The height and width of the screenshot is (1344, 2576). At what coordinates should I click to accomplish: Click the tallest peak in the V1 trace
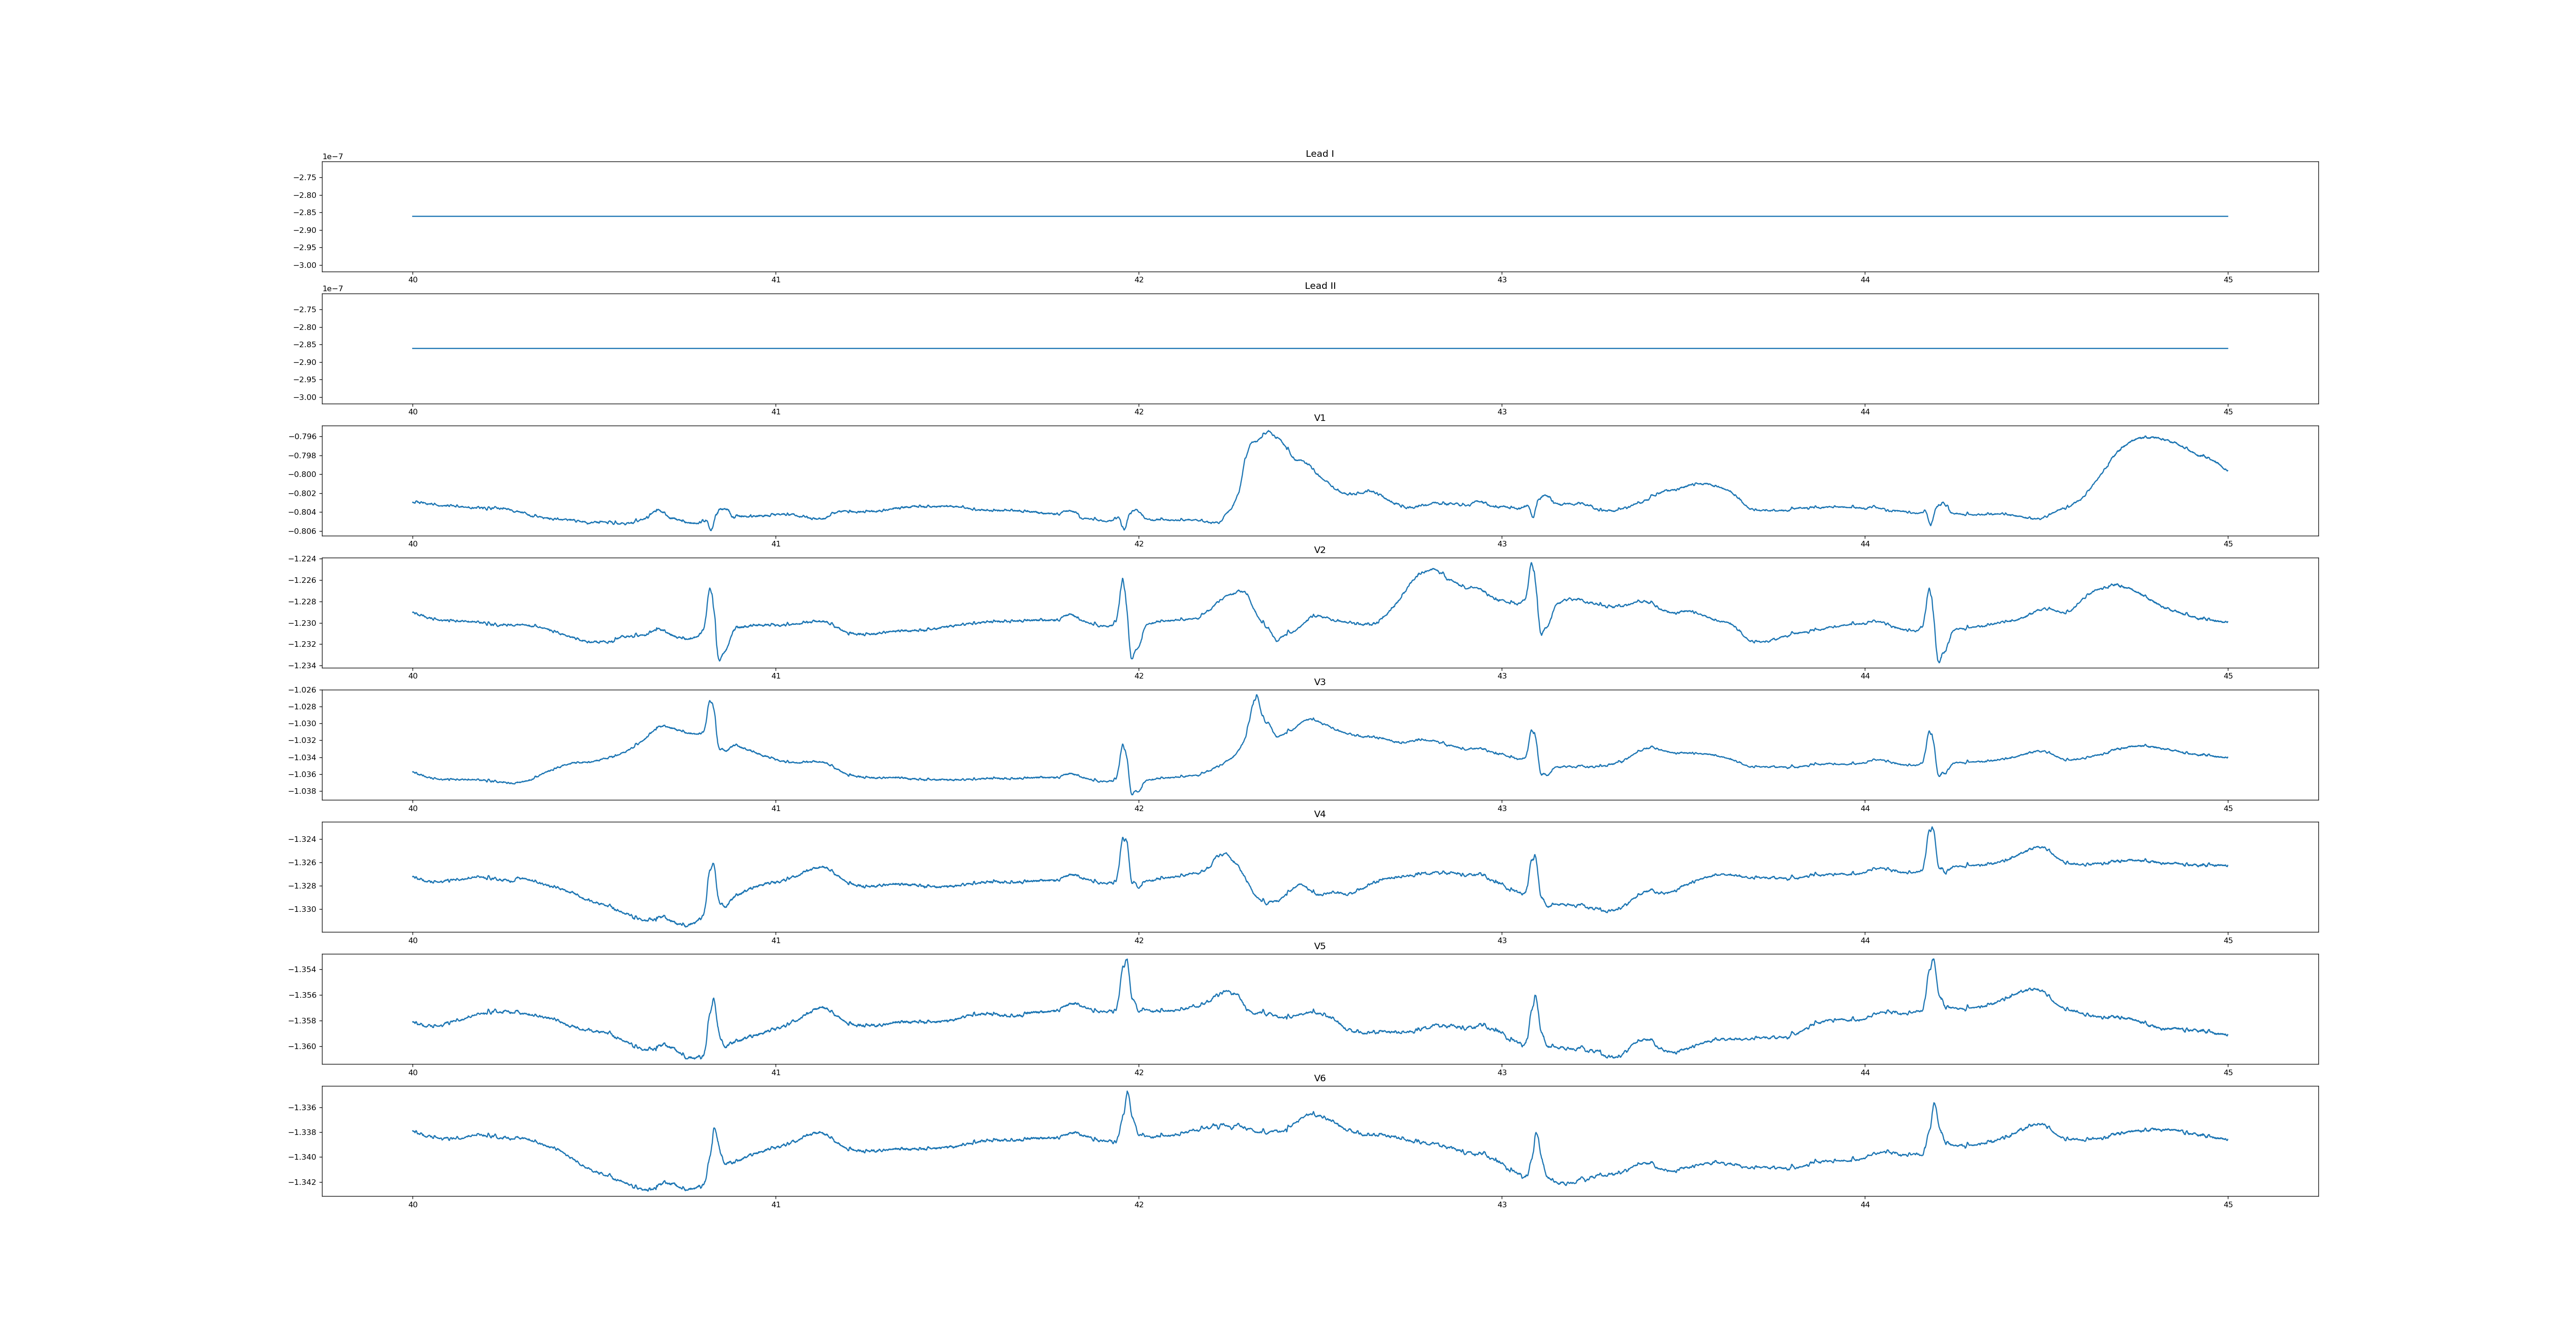1269,432
